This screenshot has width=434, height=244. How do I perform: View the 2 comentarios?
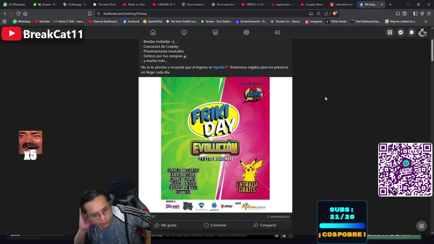278,217
